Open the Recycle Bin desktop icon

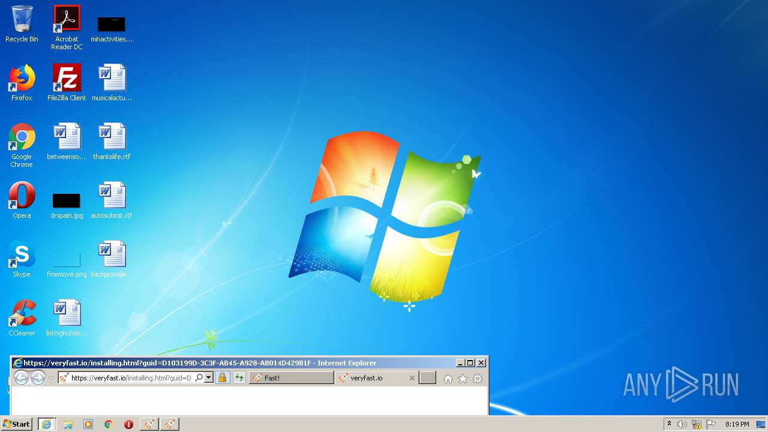[x=22, y=24]
